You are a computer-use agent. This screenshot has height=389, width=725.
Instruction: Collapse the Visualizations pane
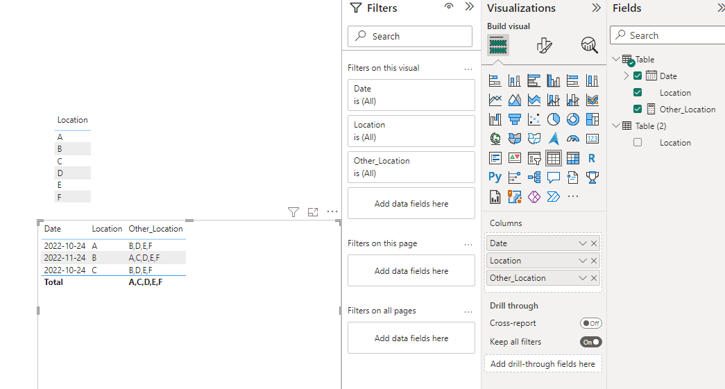pos(596,8)
